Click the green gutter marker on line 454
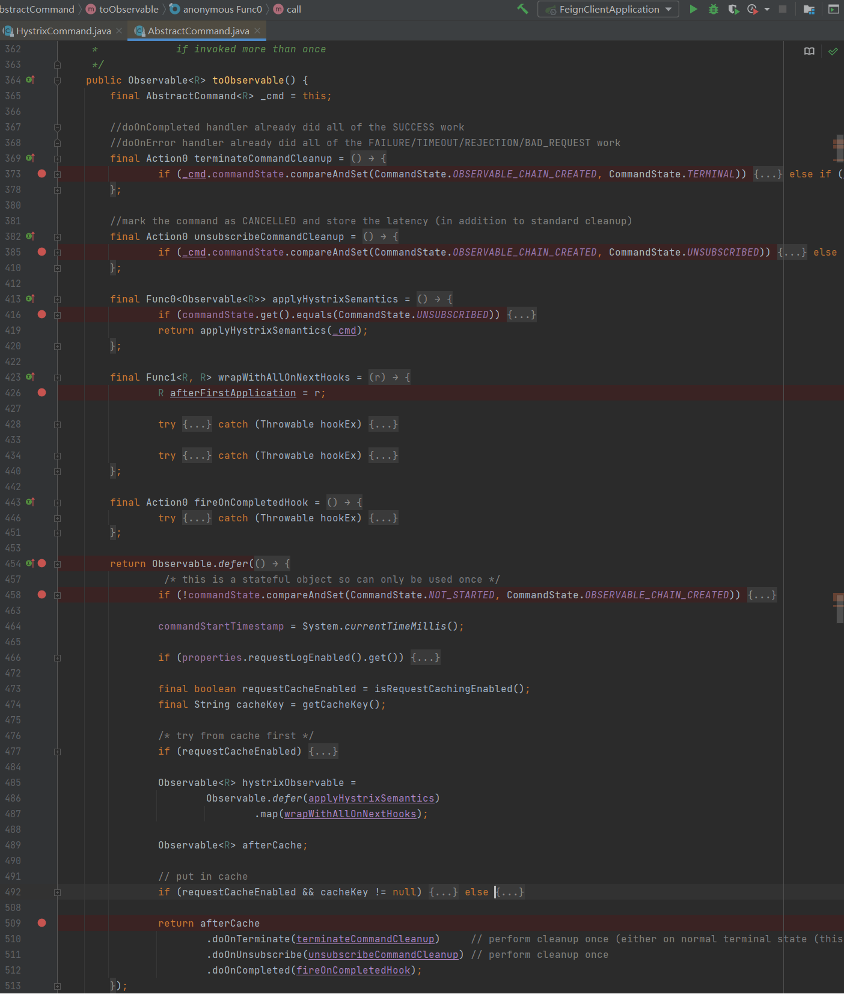This screenshot has height=997, width=844. [30, 563]
